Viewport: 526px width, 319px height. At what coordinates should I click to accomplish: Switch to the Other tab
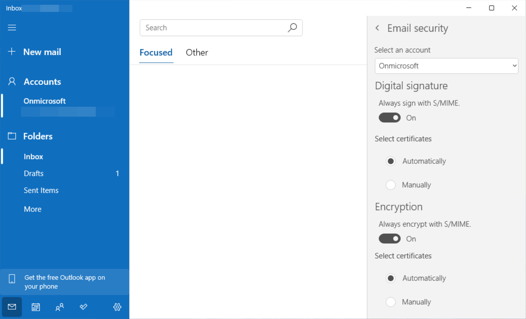pyautogui.click(x=197, y=52)
